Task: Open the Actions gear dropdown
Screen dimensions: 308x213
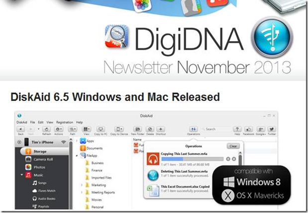Action: [58, 129]
